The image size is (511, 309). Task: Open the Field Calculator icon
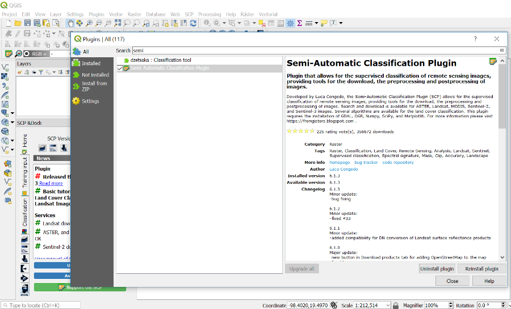click(x=280, y=23)
